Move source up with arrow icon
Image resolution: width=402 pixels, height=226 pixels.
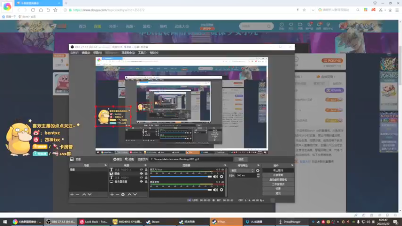coord(130,194)
